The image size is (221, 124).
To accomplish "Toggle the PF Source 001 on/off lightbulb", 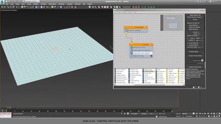I will tap(145, 28).
